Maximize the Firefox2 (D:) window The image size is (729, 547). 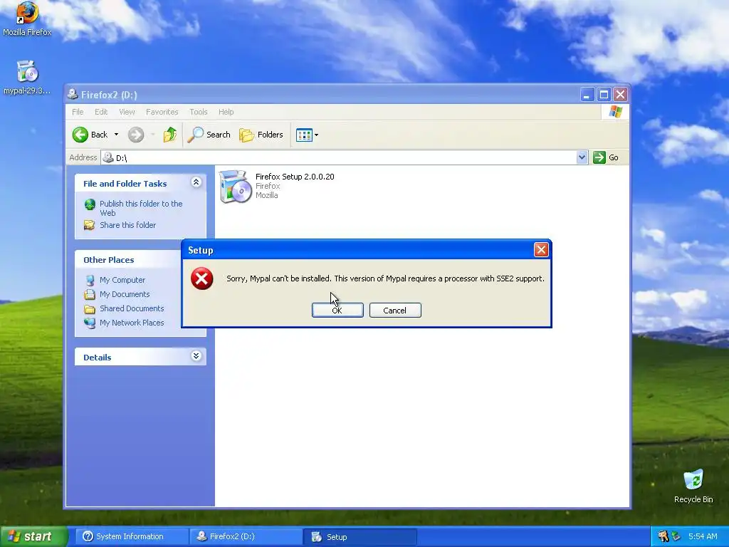(604, 95)
